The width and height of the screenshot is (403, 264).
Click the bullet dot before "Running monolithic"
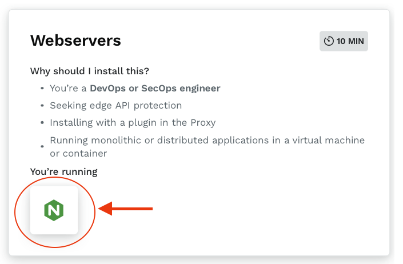click(42, 147)
